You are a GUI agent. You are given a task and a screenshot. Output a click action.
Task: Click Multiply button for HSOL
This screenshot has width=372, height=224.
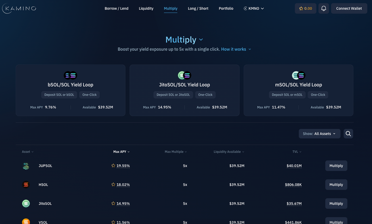(x=336, y=185)
